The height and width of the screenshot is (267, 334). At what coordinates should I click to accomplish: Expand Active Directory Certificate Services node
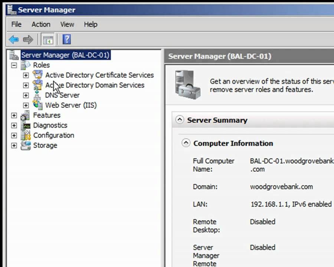26,75
